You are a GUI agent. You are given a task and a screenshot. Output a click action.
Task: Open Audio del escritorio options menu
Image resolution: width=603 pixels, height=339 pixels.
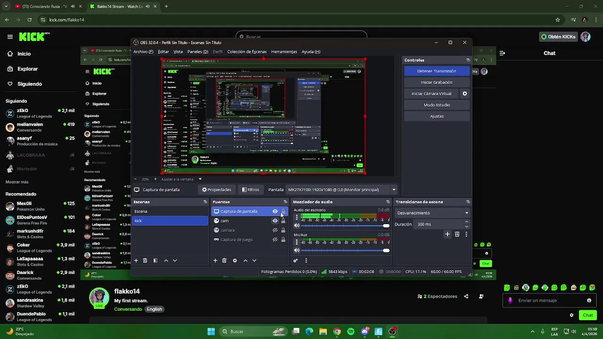point(296,217)
